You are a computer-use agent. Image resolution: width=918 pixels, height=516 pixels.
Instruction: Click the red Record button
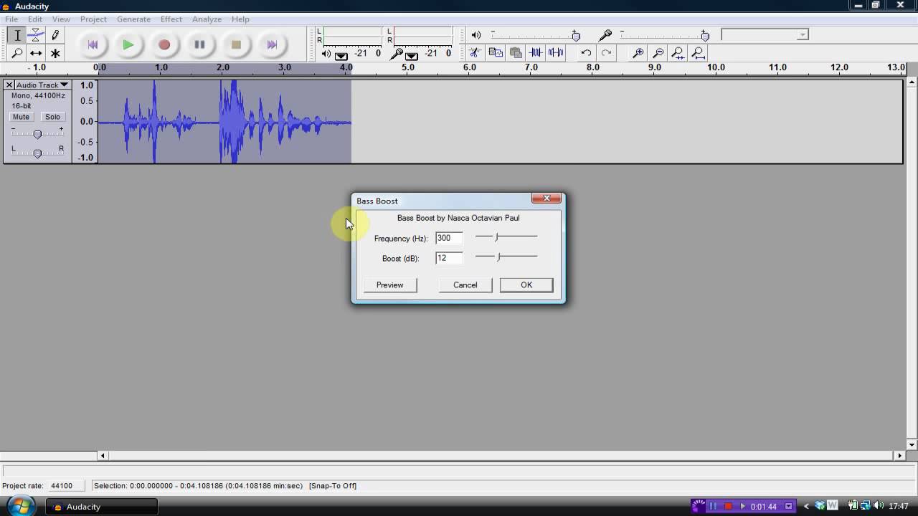click(164, 44)
